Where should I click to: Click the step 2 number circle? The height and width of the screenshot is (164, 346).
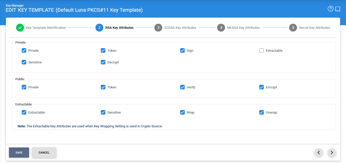coord(99,28)
